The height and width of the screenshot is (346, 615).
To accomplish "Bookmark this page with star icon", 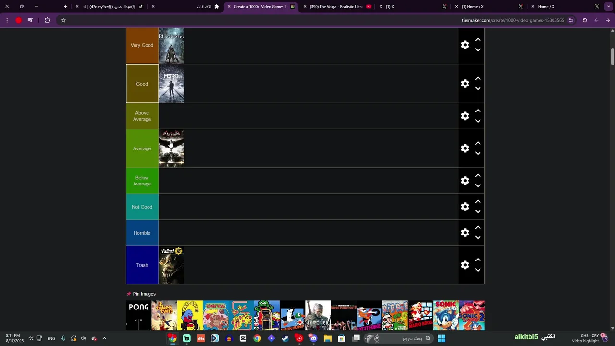I will (63, 20).
